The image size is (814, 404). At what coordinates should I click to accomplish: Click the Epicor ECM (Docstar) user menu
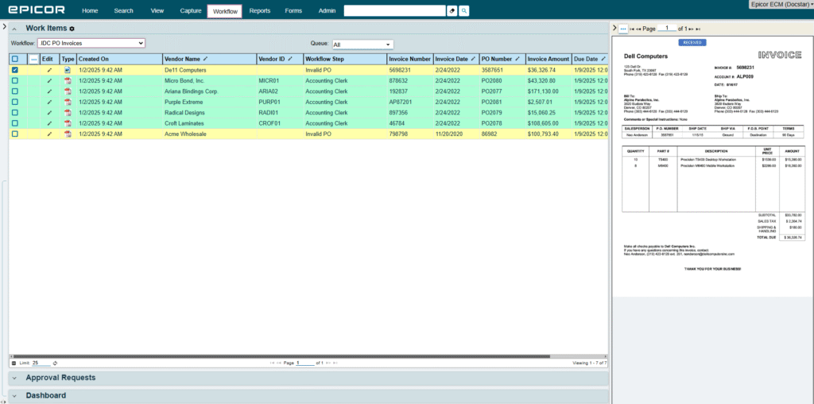click(x=780, y=5)
